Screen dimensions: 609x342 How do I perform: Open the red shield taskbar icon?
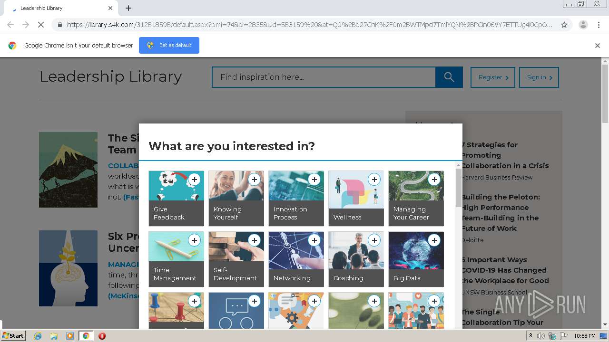(102, 336)
